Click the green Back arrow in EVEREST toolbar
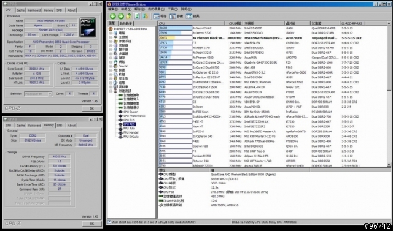 click(113, 17)
